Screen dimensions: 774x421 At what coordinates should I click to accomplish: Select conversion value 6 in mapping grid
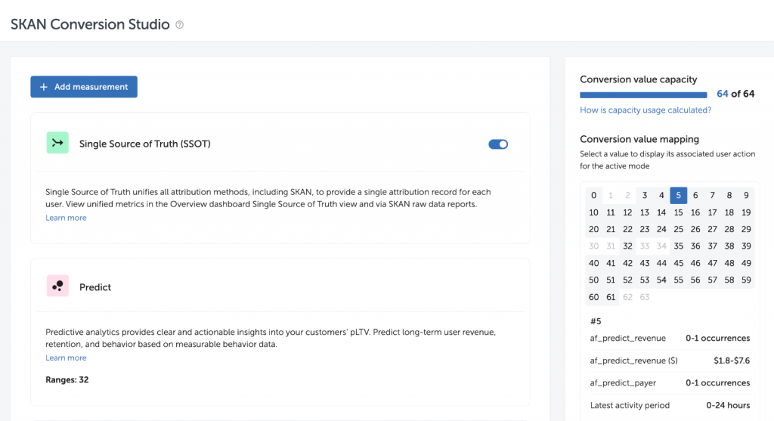tap(695, 196)
